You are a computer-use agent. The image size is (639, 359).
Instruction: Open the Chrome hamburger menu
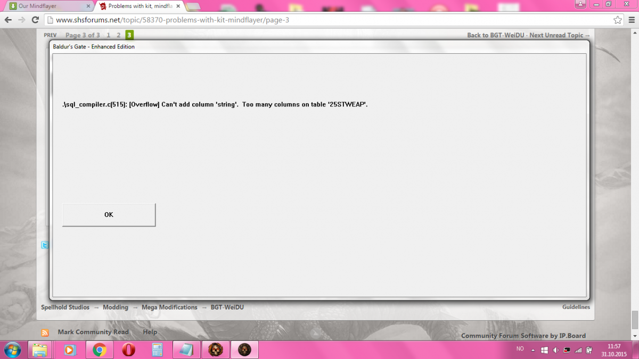[x=631, y=20]
